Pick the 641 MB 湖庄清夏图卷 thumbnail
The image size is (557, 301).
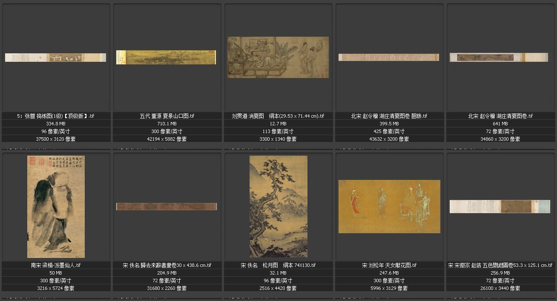(500, 57)
